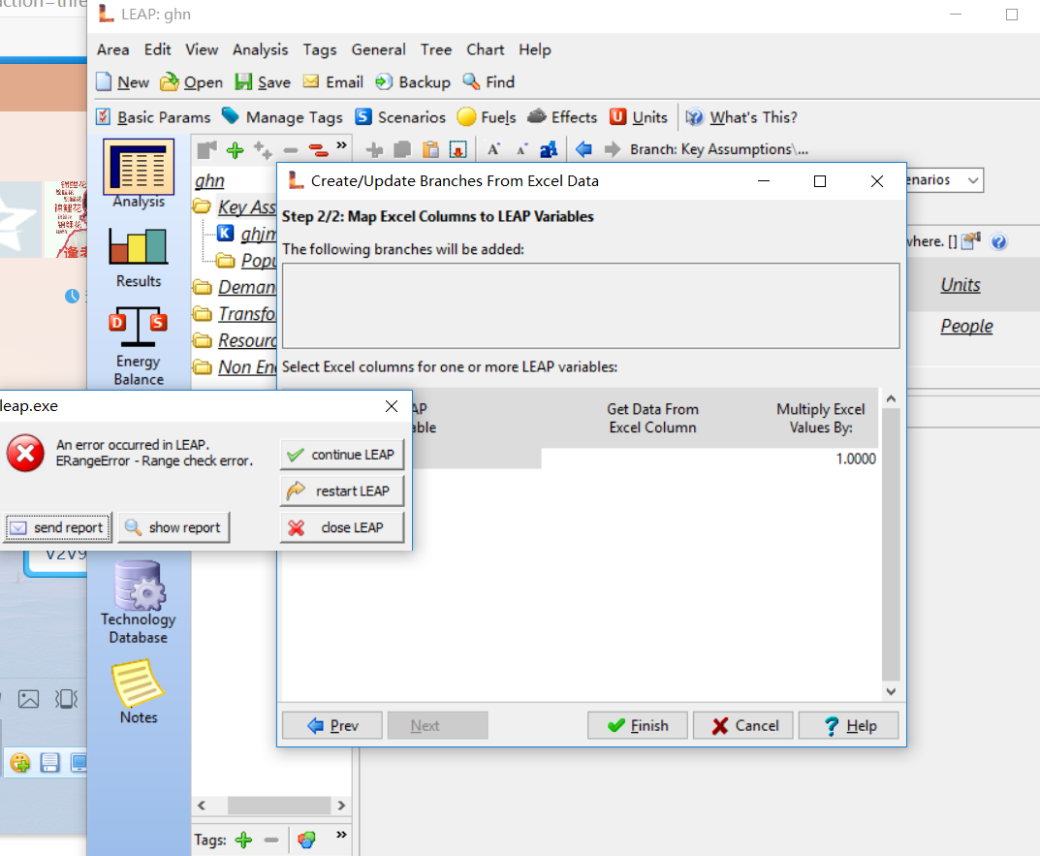Click What's This? help button

[x=741, y=117]
